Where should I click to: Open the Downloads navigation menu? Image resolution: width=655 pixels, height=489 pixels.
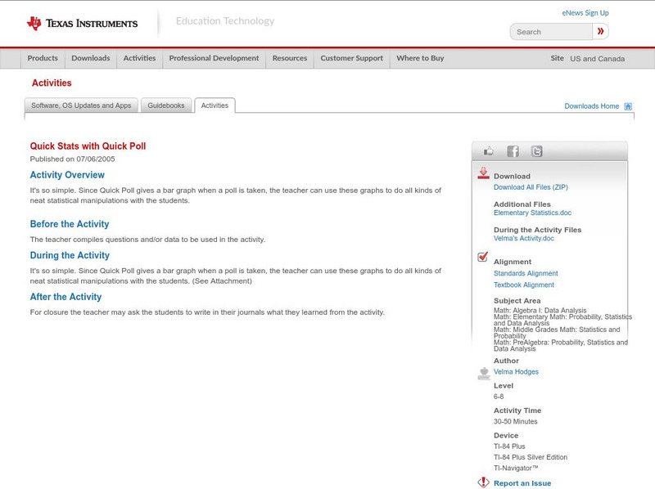(x=90, y=58)
